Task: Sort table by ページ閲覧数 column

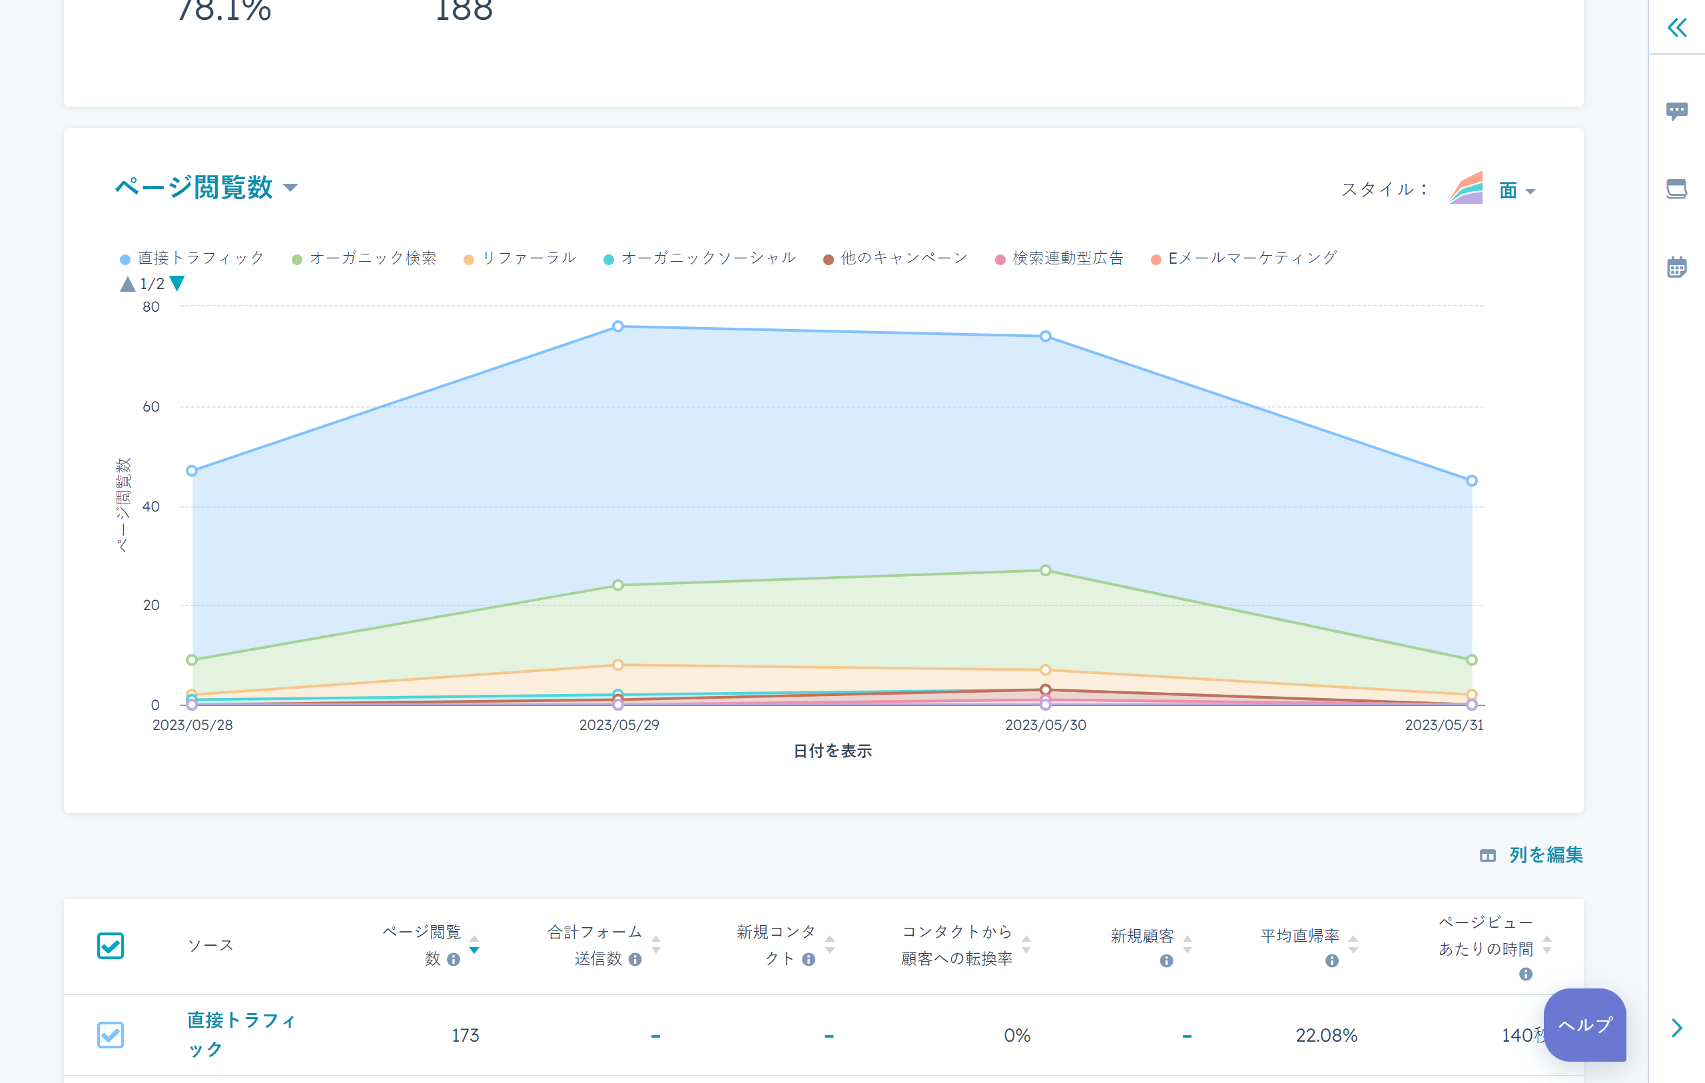Action: point(474,945)
